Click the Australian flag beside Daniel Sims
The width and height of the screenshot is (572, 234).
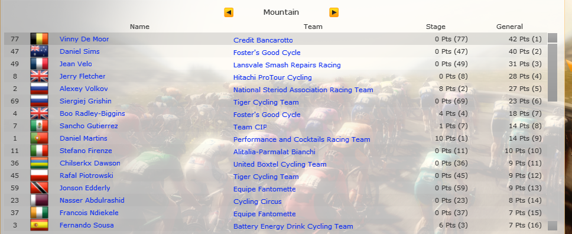coord(39,51)
